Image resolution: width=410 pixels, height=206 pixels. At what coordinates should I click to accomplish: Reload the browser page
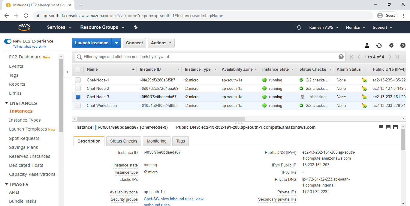[x=26, y=16]
